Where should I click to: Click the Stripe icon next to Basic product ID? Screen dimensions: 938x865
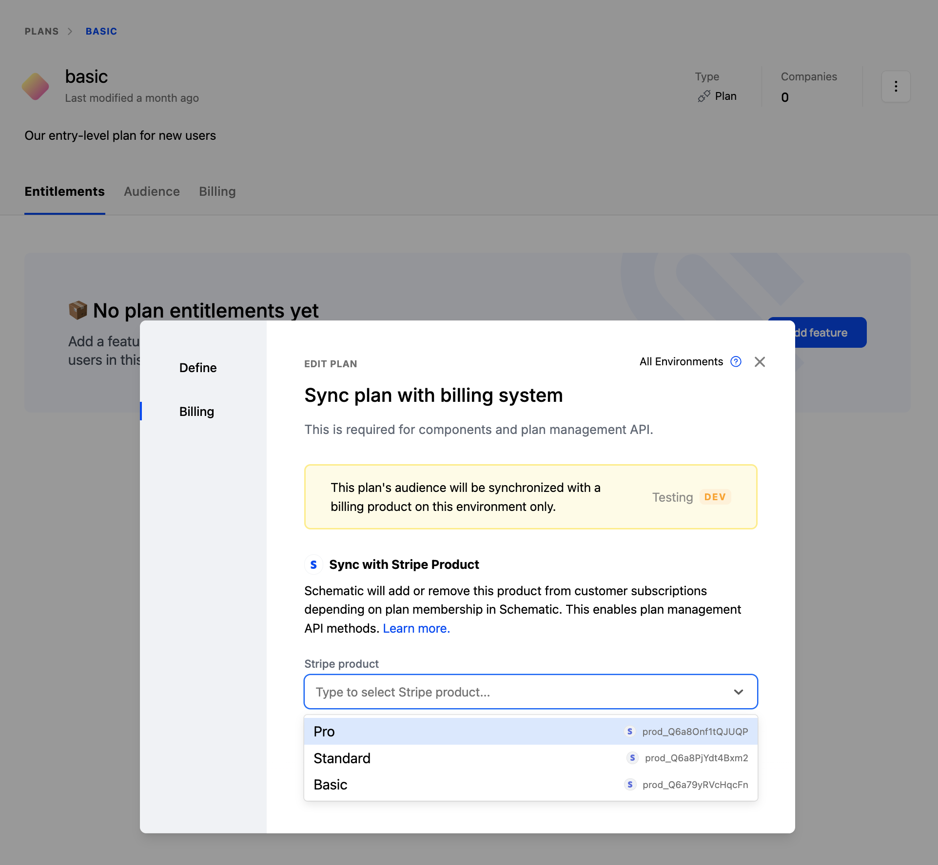click(x=630, y=785)
